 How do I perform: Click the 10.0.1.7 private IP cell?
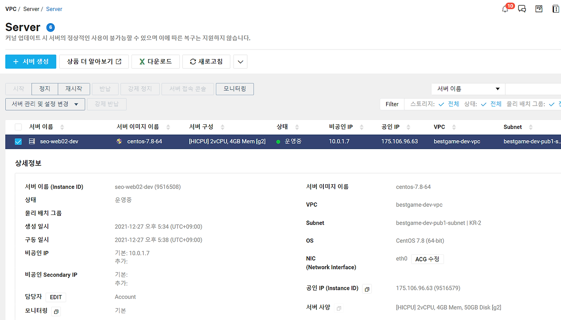coord(339,141)
